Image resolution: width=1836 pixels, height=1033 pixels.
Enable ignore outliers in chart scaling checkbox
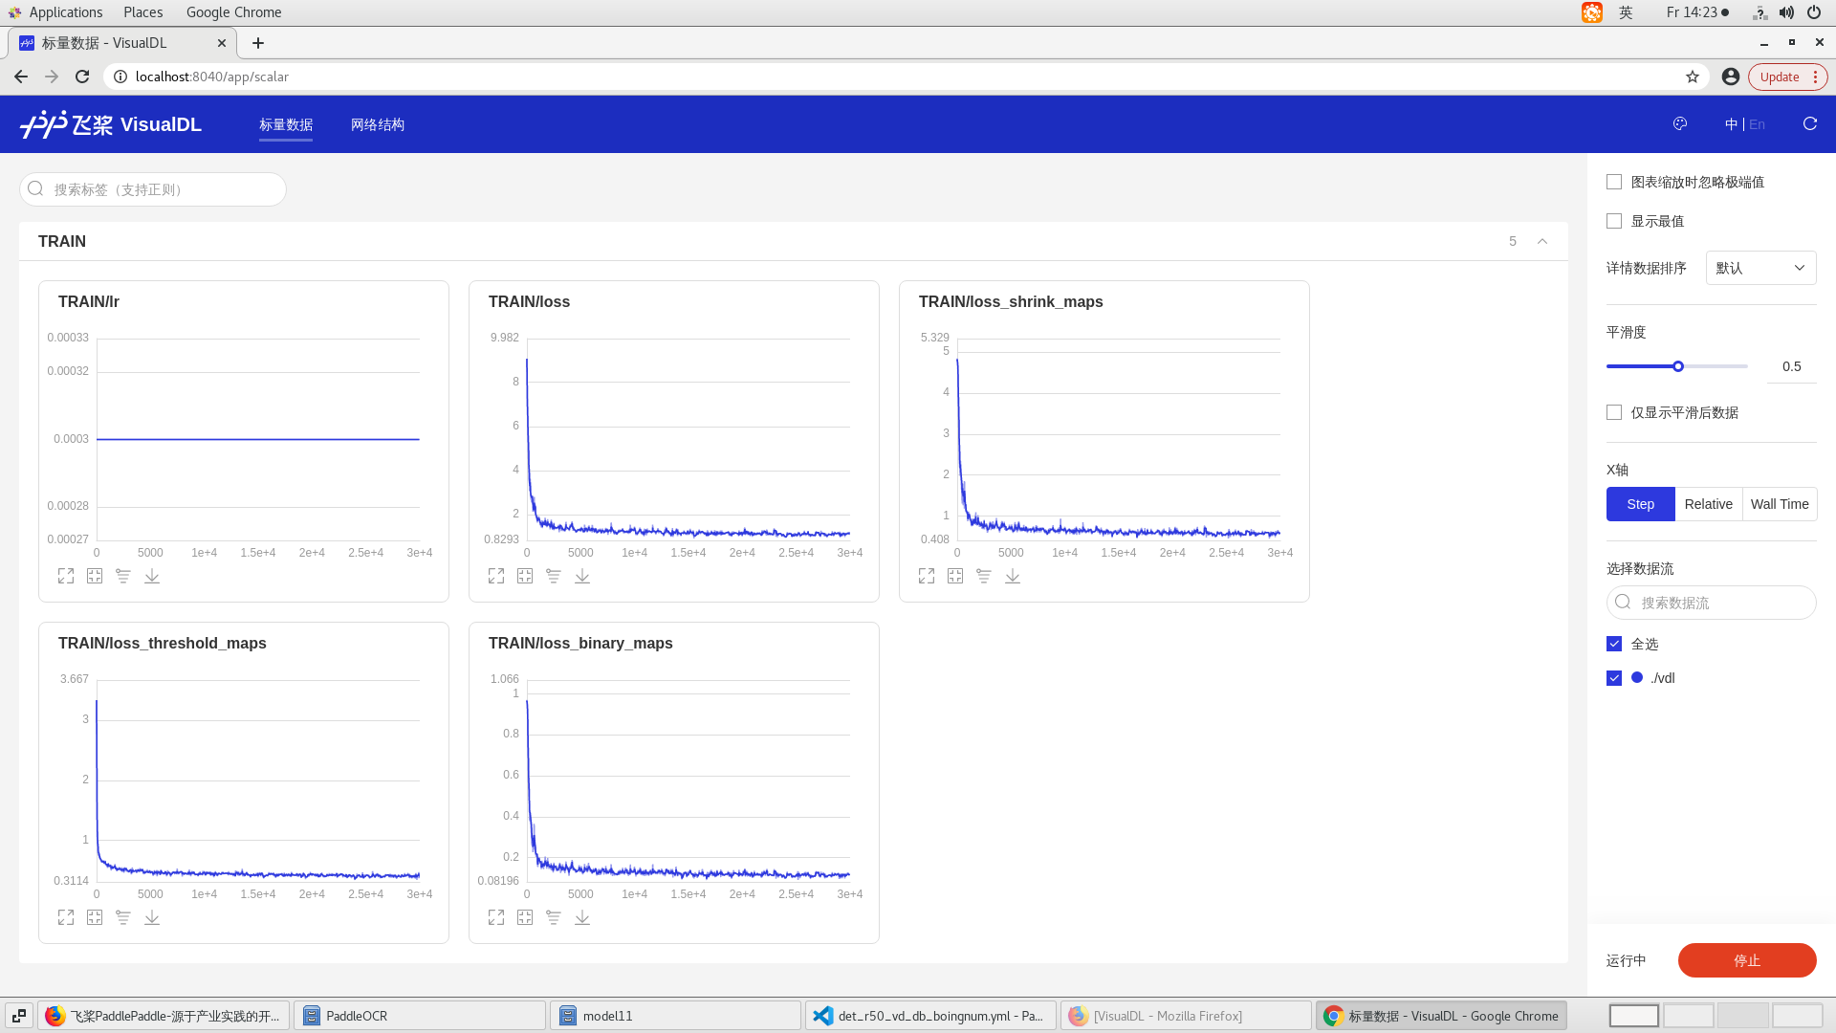point(1614,182)
